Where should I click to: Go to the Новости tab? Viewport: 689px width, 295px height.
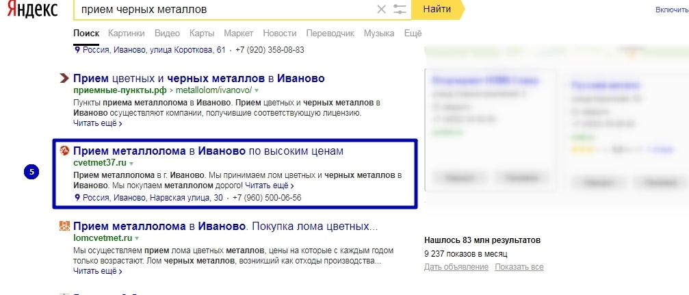tap(279, 34)
